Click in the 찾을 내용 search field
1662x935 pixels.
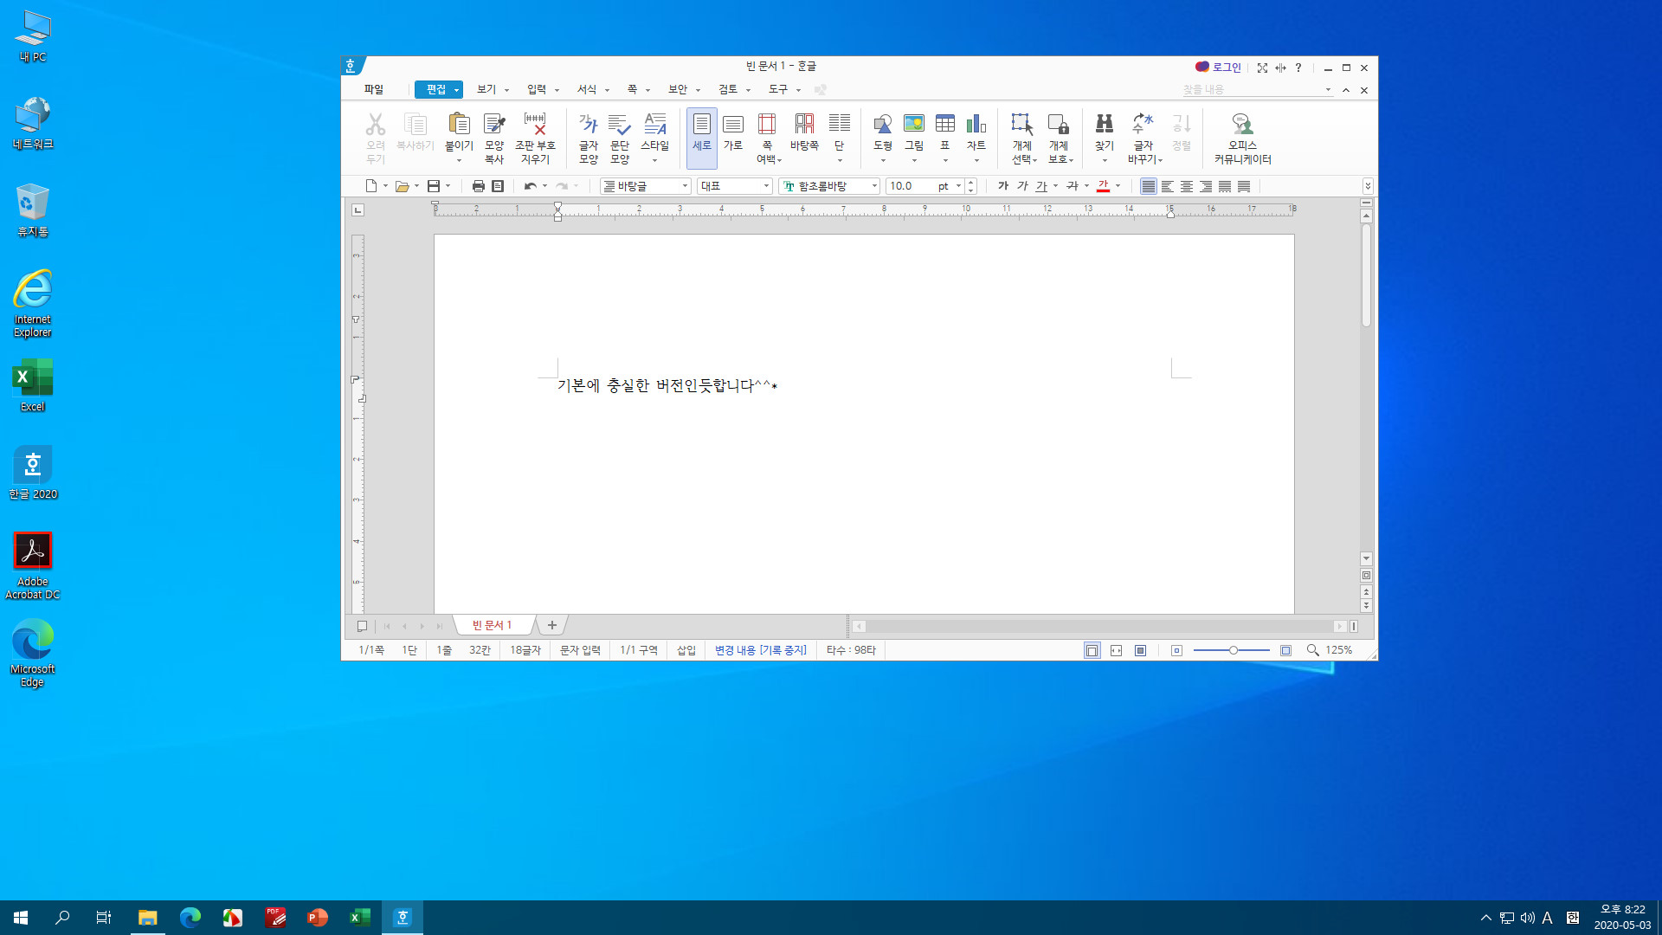[1251, 90]
